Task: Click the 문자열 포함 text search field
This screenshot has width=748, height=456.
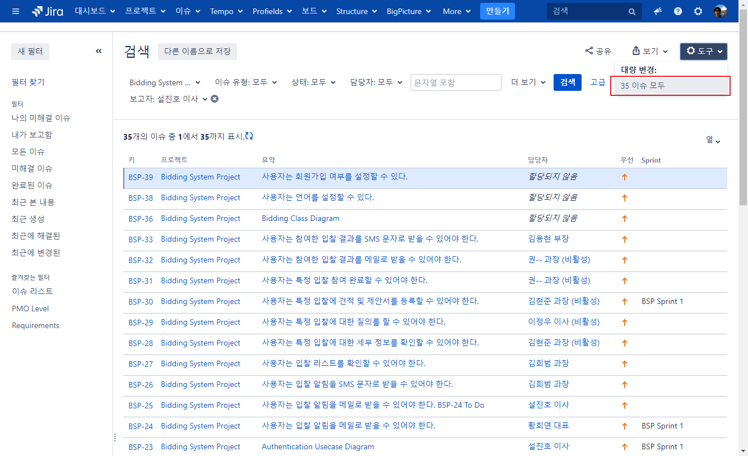Action: tap(456, 82)
